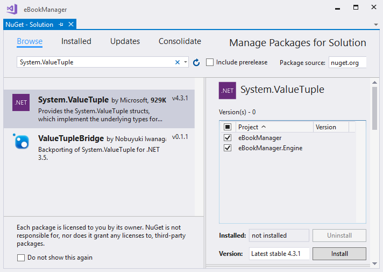Viewport: 383px width, 272px height.
Task: Refresh the package search results
Action: click(x=196, y=62)
